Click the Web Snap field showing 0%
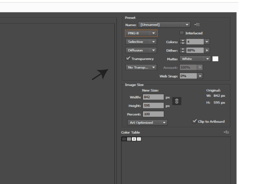The image size is (260, 184). point(188,76)
